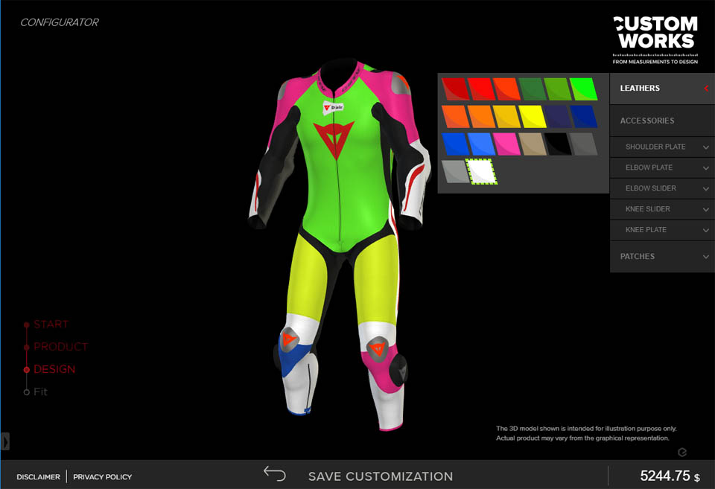This screenshot has width=715, height=489.
Task: Pick the light blue swatch
Action: tap(480, 144)
